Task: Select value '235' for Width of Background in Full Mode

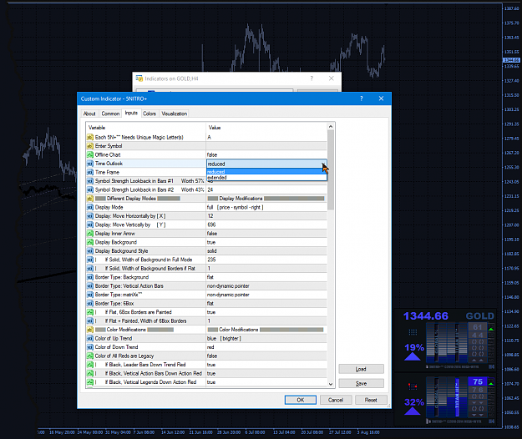Action: pos(211,260)
